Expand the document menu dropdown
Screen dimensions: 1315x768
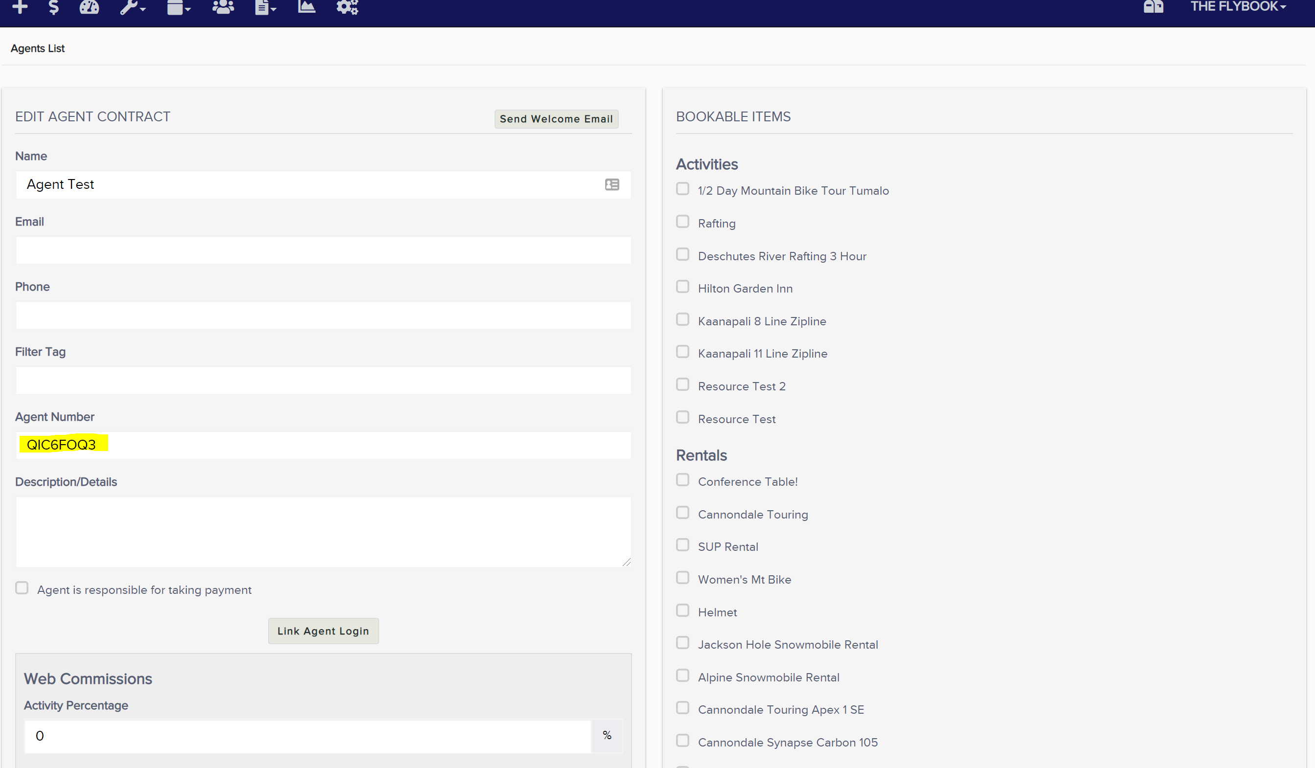tap(266, 7)
